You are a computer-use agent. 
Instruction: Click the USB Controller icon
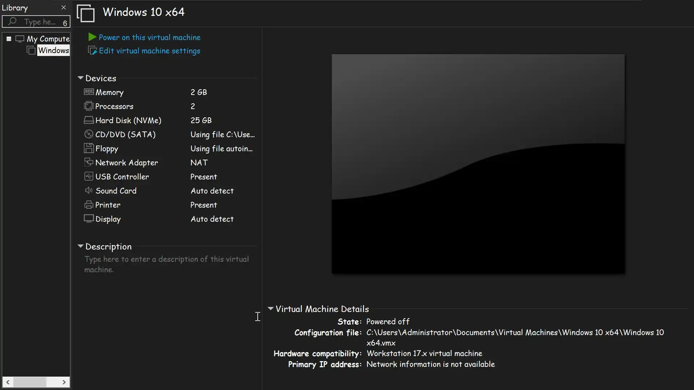coord(89,177)
